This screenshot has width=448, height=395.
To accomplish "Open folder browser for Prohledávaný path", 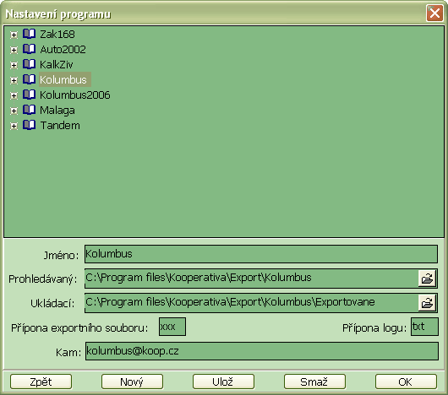I will [x=427, y=278].
